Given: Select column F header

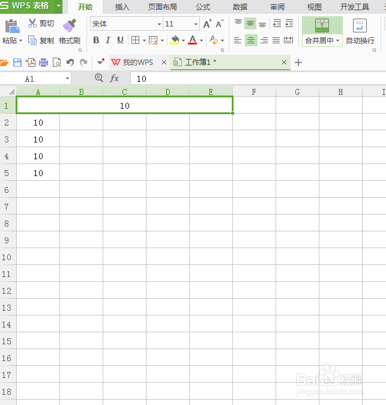Looking at the screenshot, I should [254, 92].
